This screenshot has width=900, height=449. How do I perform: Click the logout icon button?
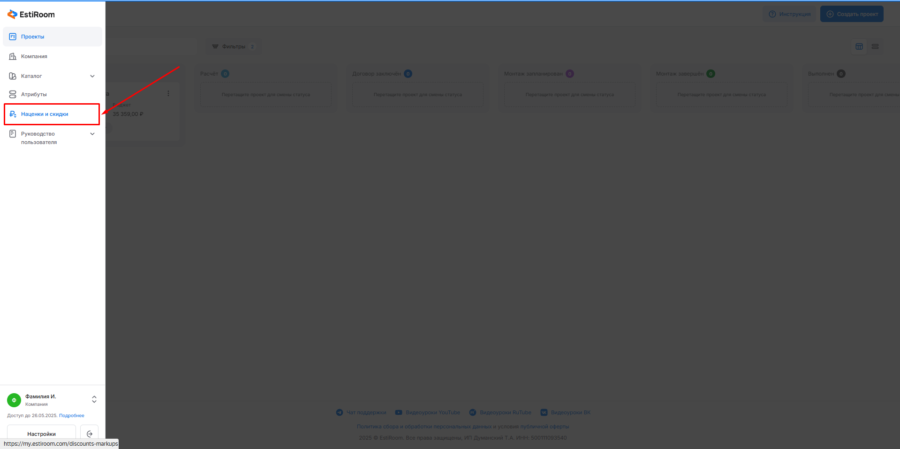tap(90, 434)
